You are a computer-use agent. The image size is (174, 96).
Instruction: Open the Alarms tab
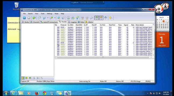tap(89, 22)
